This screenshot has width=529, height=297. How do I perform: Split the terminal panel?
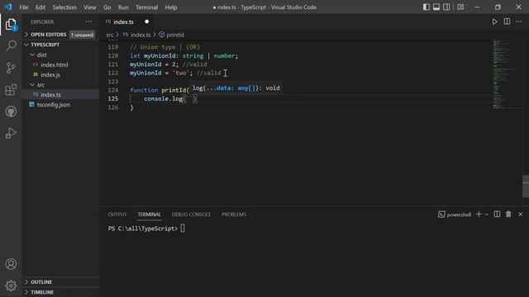(497, 214)
